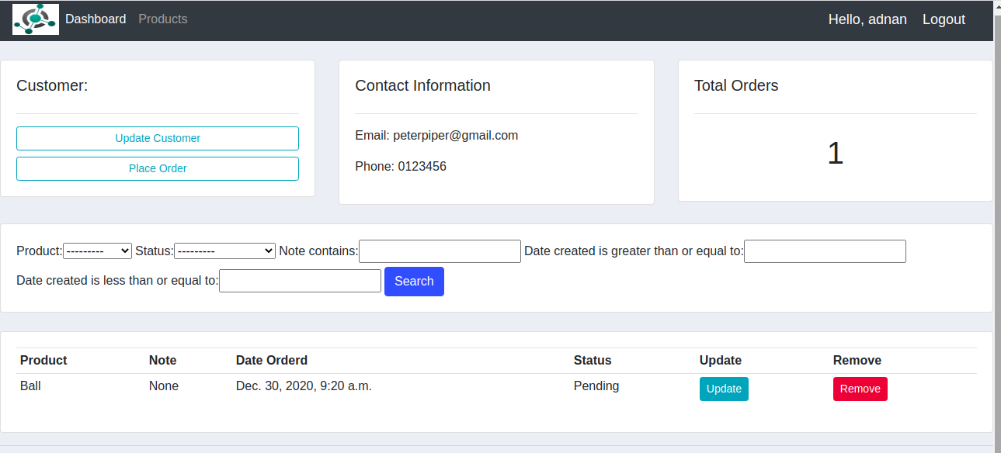1001x453 pixels.
Task: Focus the date greater than or equal field
Action: coord(825,251)
